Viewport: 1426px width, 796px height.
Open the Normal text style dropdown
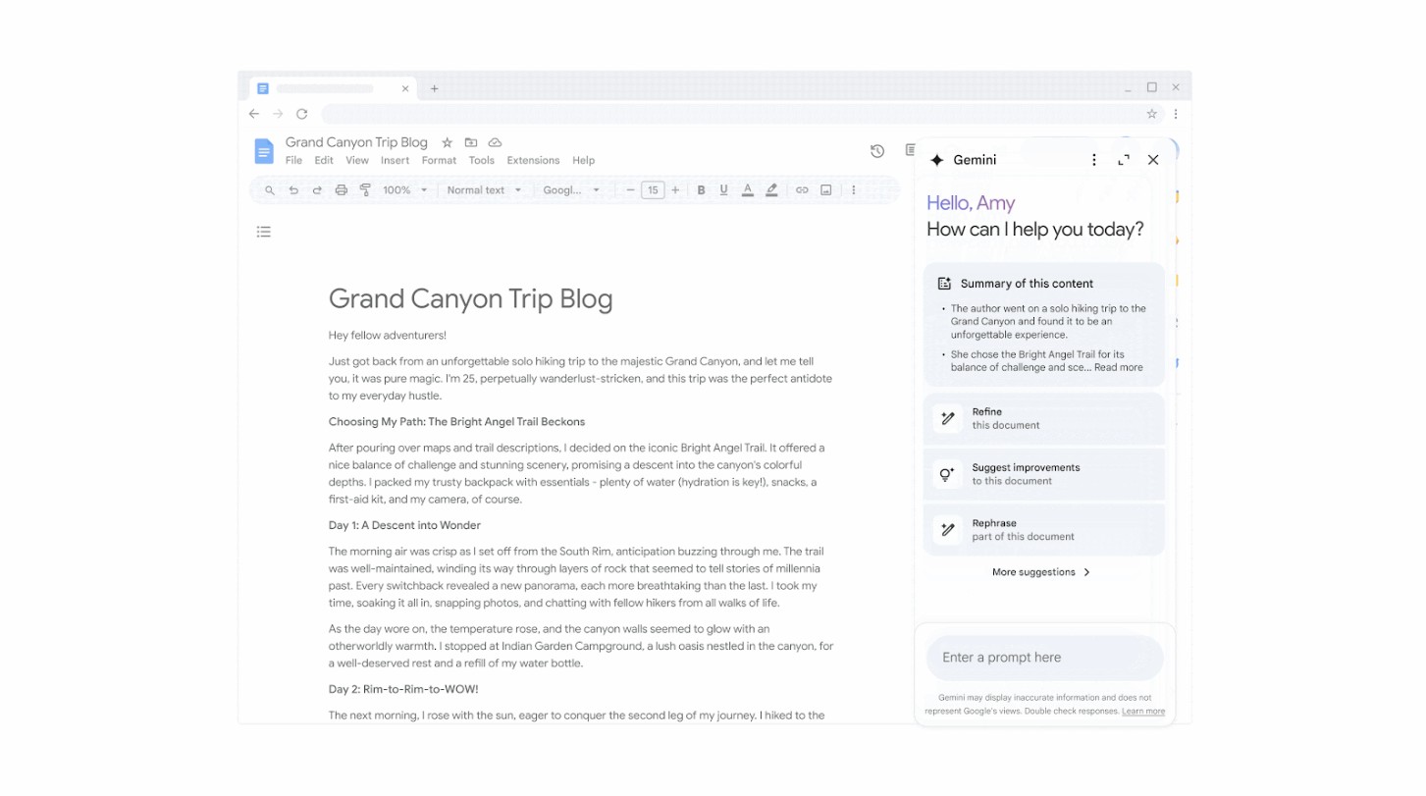(x=484, y=190)
